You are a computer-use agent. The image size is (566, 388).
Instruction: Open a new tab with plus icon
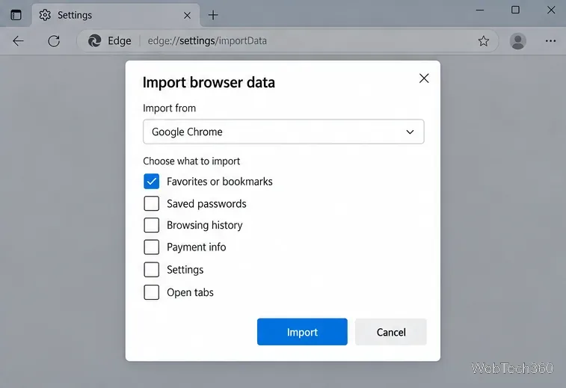[x=213, y=15]
